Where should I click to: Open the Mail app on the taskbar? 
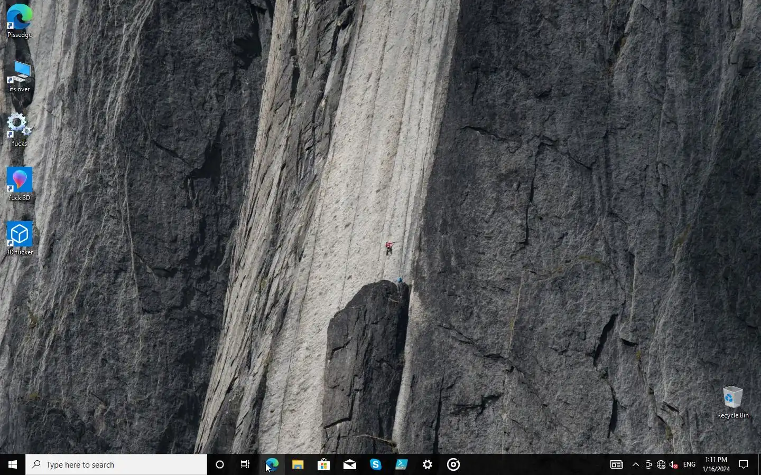[349, 464]
